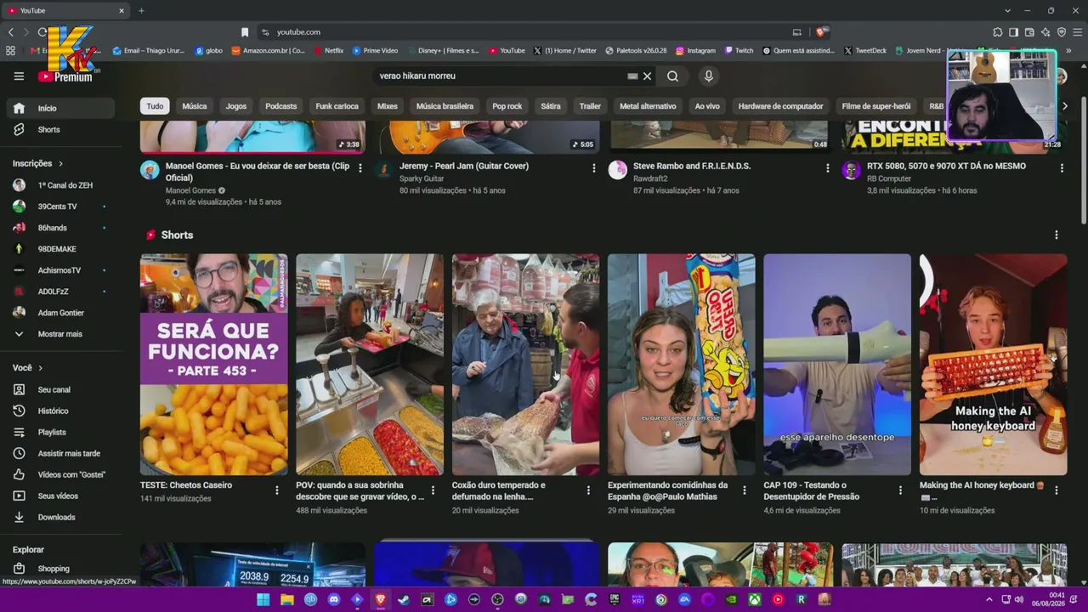Select the Mixes filter chip
Screen dimensions: 1088x612
click(x=388, y=106)
